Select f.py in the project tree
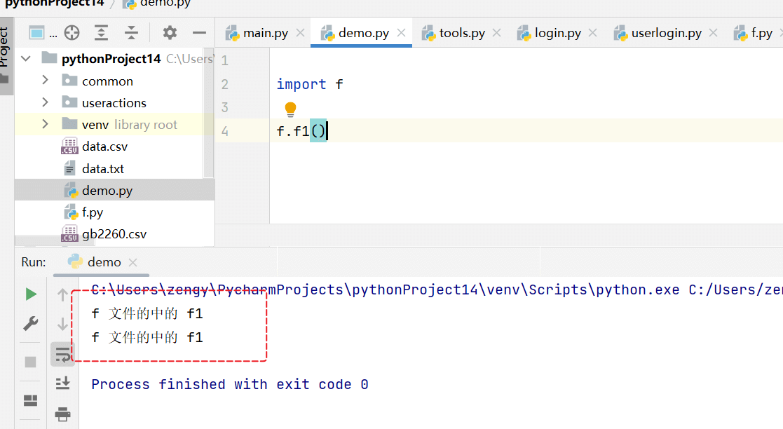 [83, 213]
